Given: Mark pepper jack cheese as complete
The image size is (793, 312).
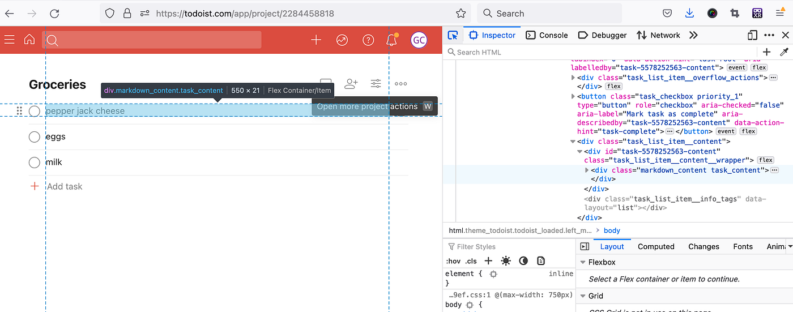Looking at the screenshot, I should click(35, 111).
